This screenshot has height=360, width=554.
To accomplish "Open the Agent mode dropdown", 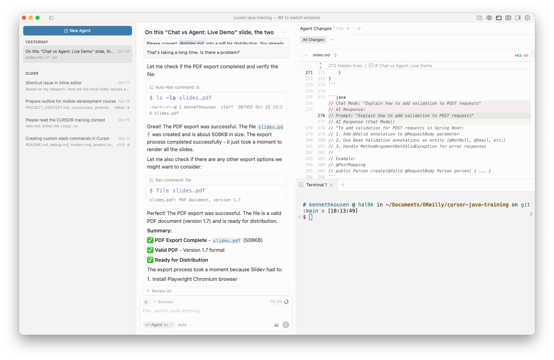I will click(x=159, y=325).
